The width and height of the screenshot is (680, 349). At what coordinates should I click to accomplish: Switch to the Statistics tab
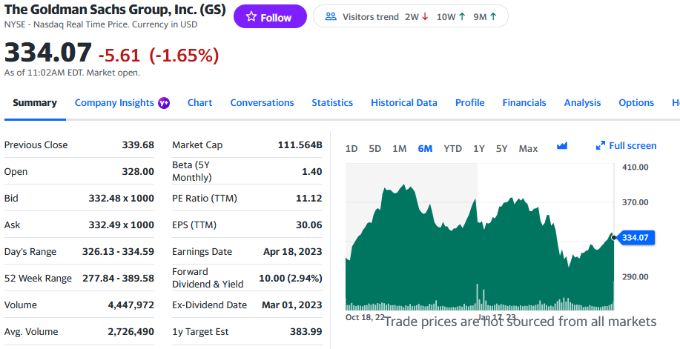click(x=332, y=103)
